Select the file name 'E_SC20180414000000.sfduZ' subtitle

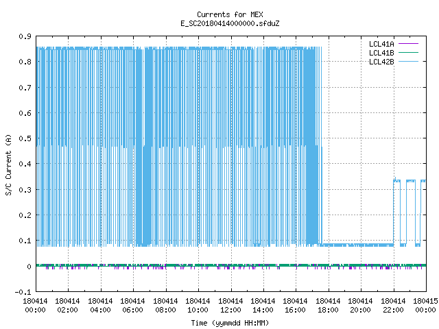tap(230, 23)
